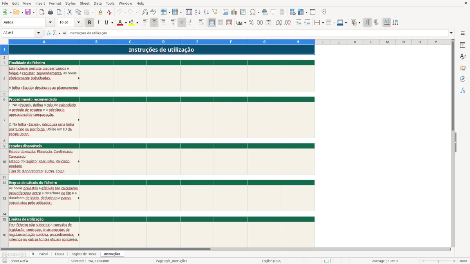Align text right
This screenshot has width=470, height=264.
pyautogui.click(x=163, y=23)
